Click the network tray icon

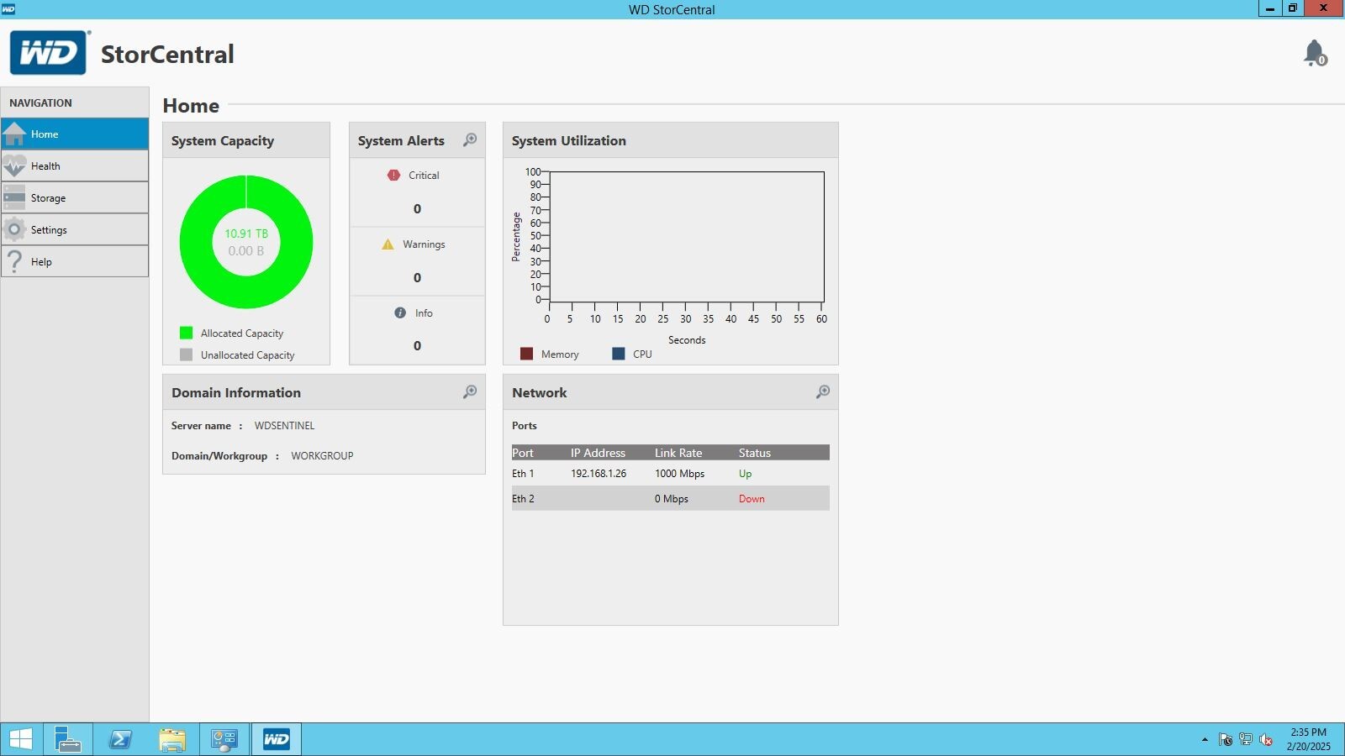pos(1246,740)
